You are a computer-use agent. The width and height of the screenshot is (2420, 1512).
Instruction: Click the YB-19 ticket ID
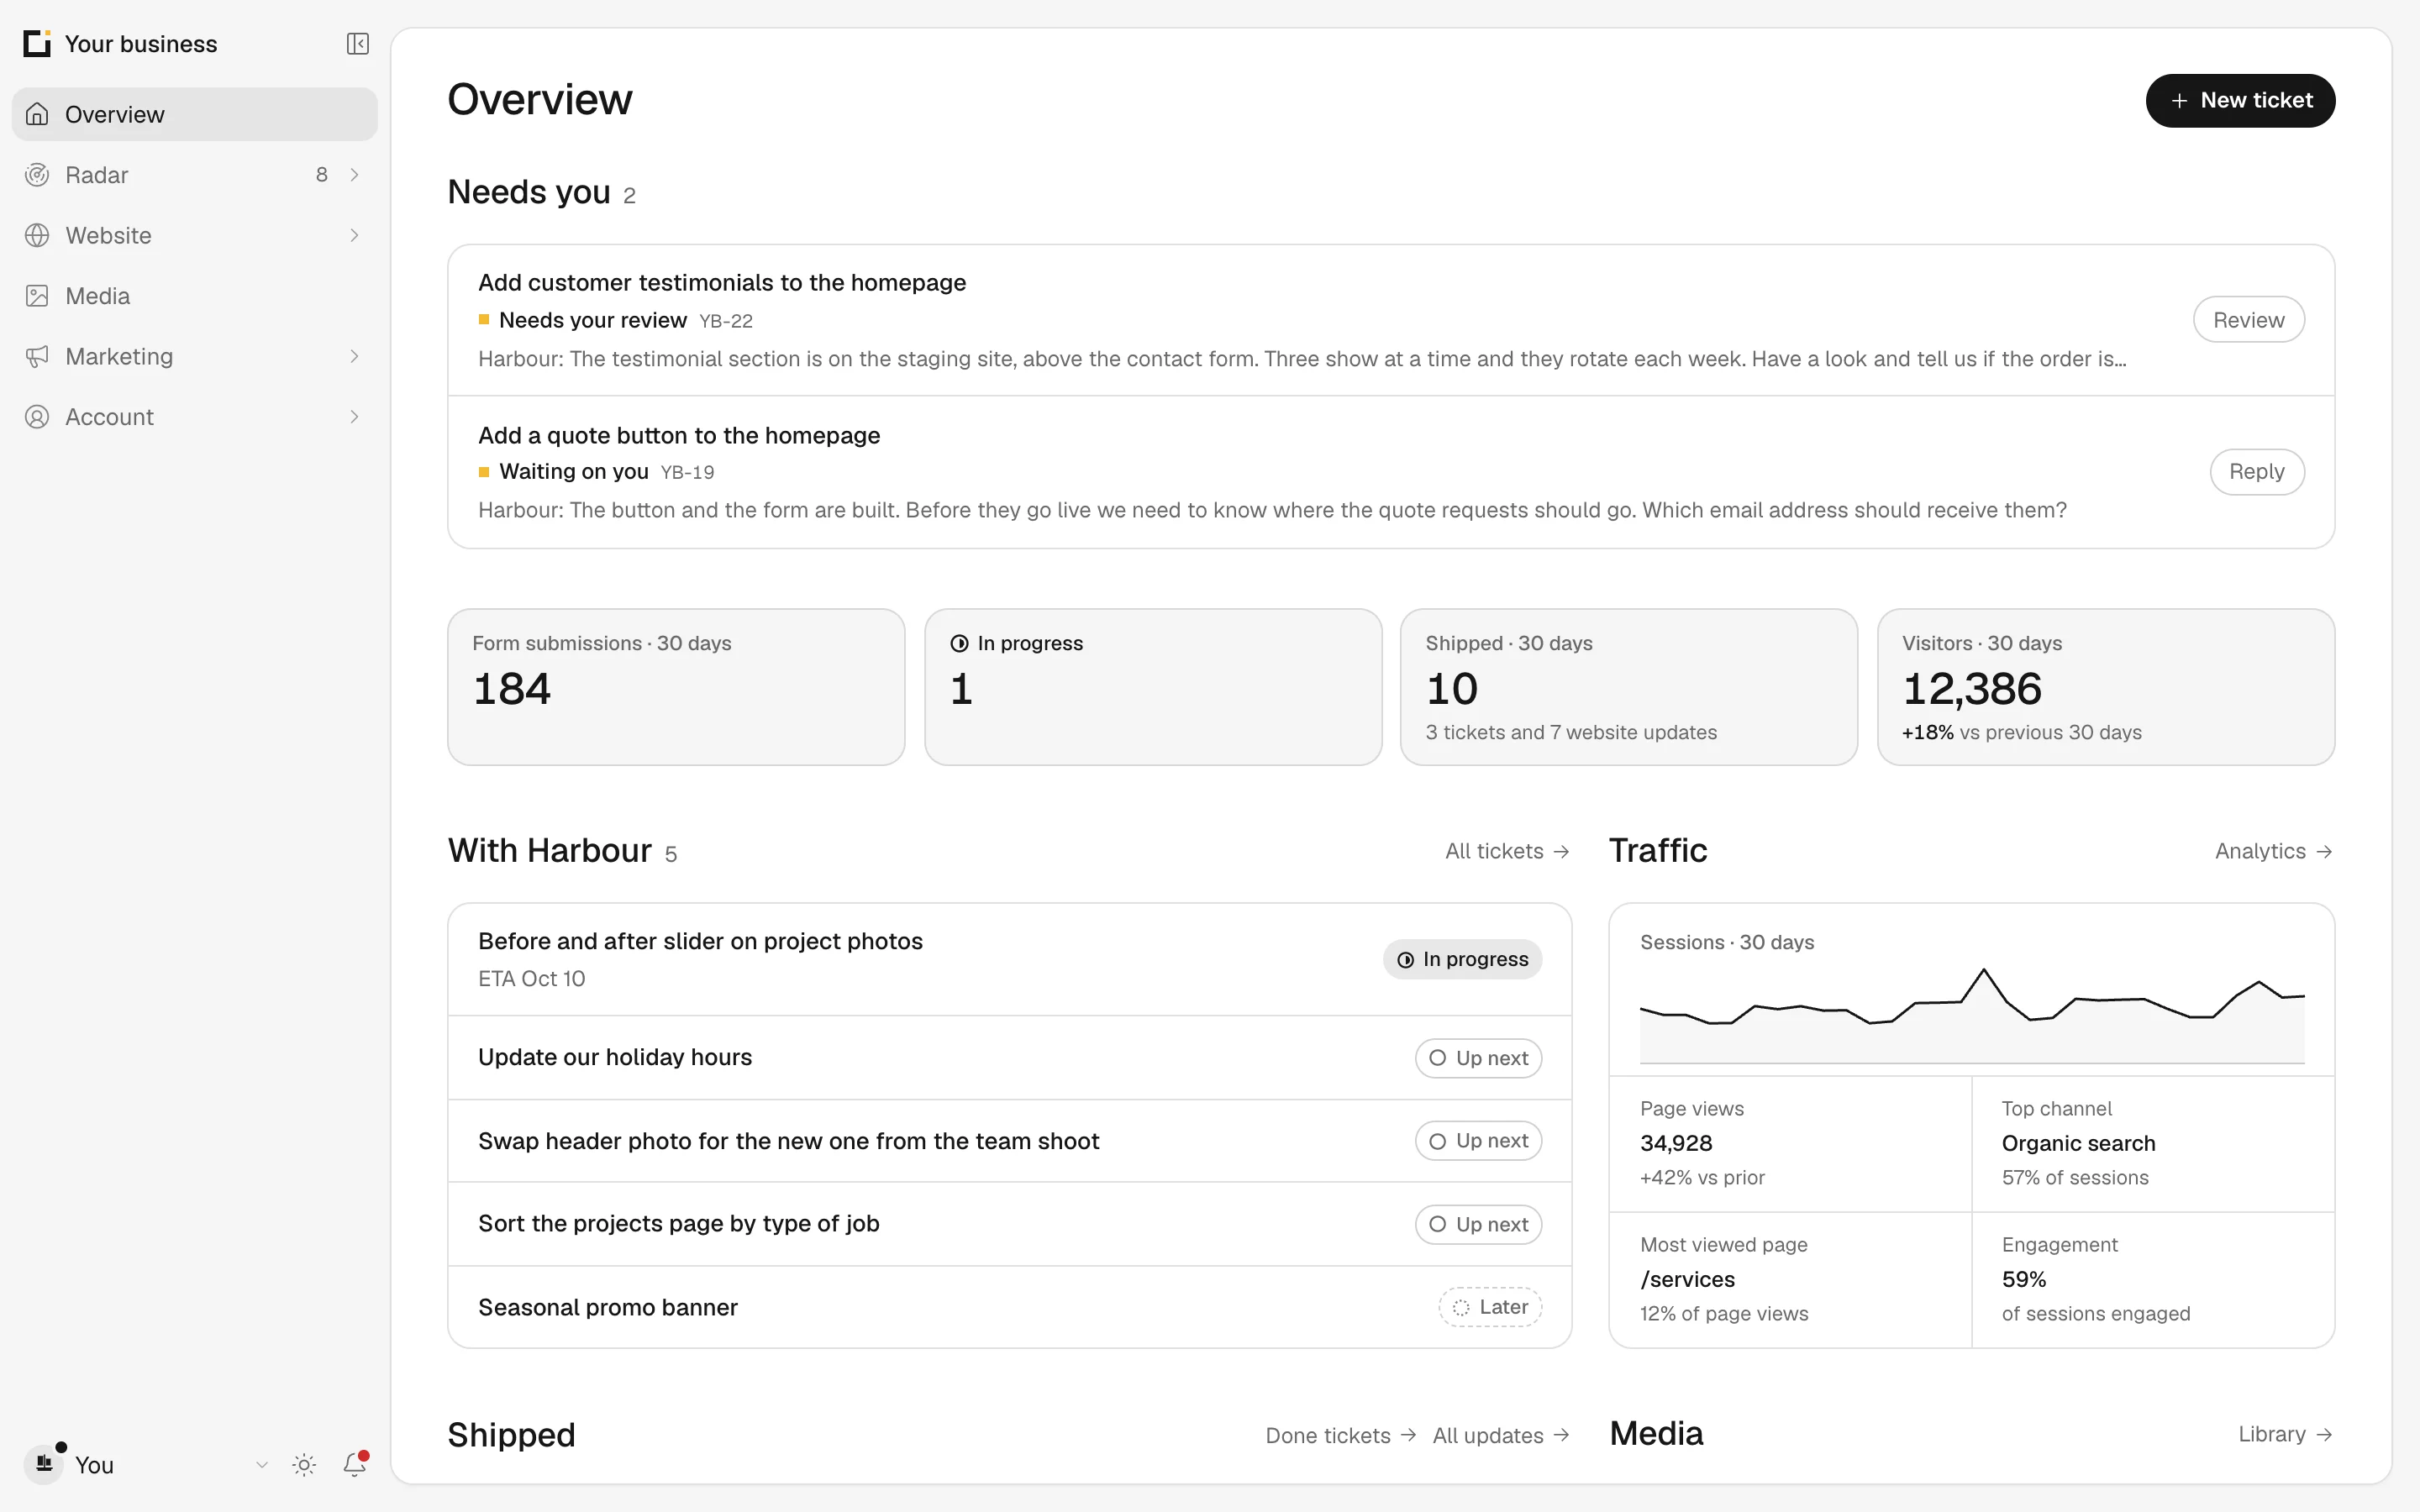click(687, 473)
